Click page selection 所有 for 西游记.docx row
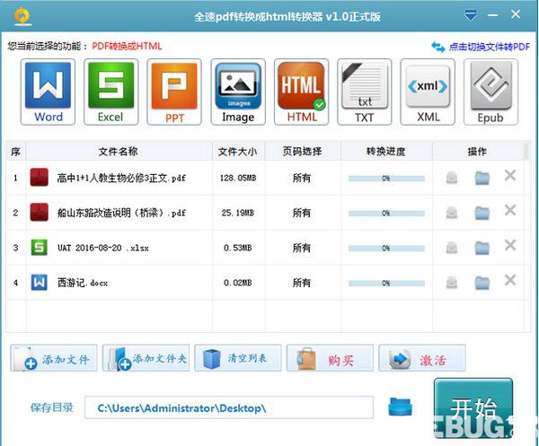The image size is (539, 446). click(x=302, y=283)
